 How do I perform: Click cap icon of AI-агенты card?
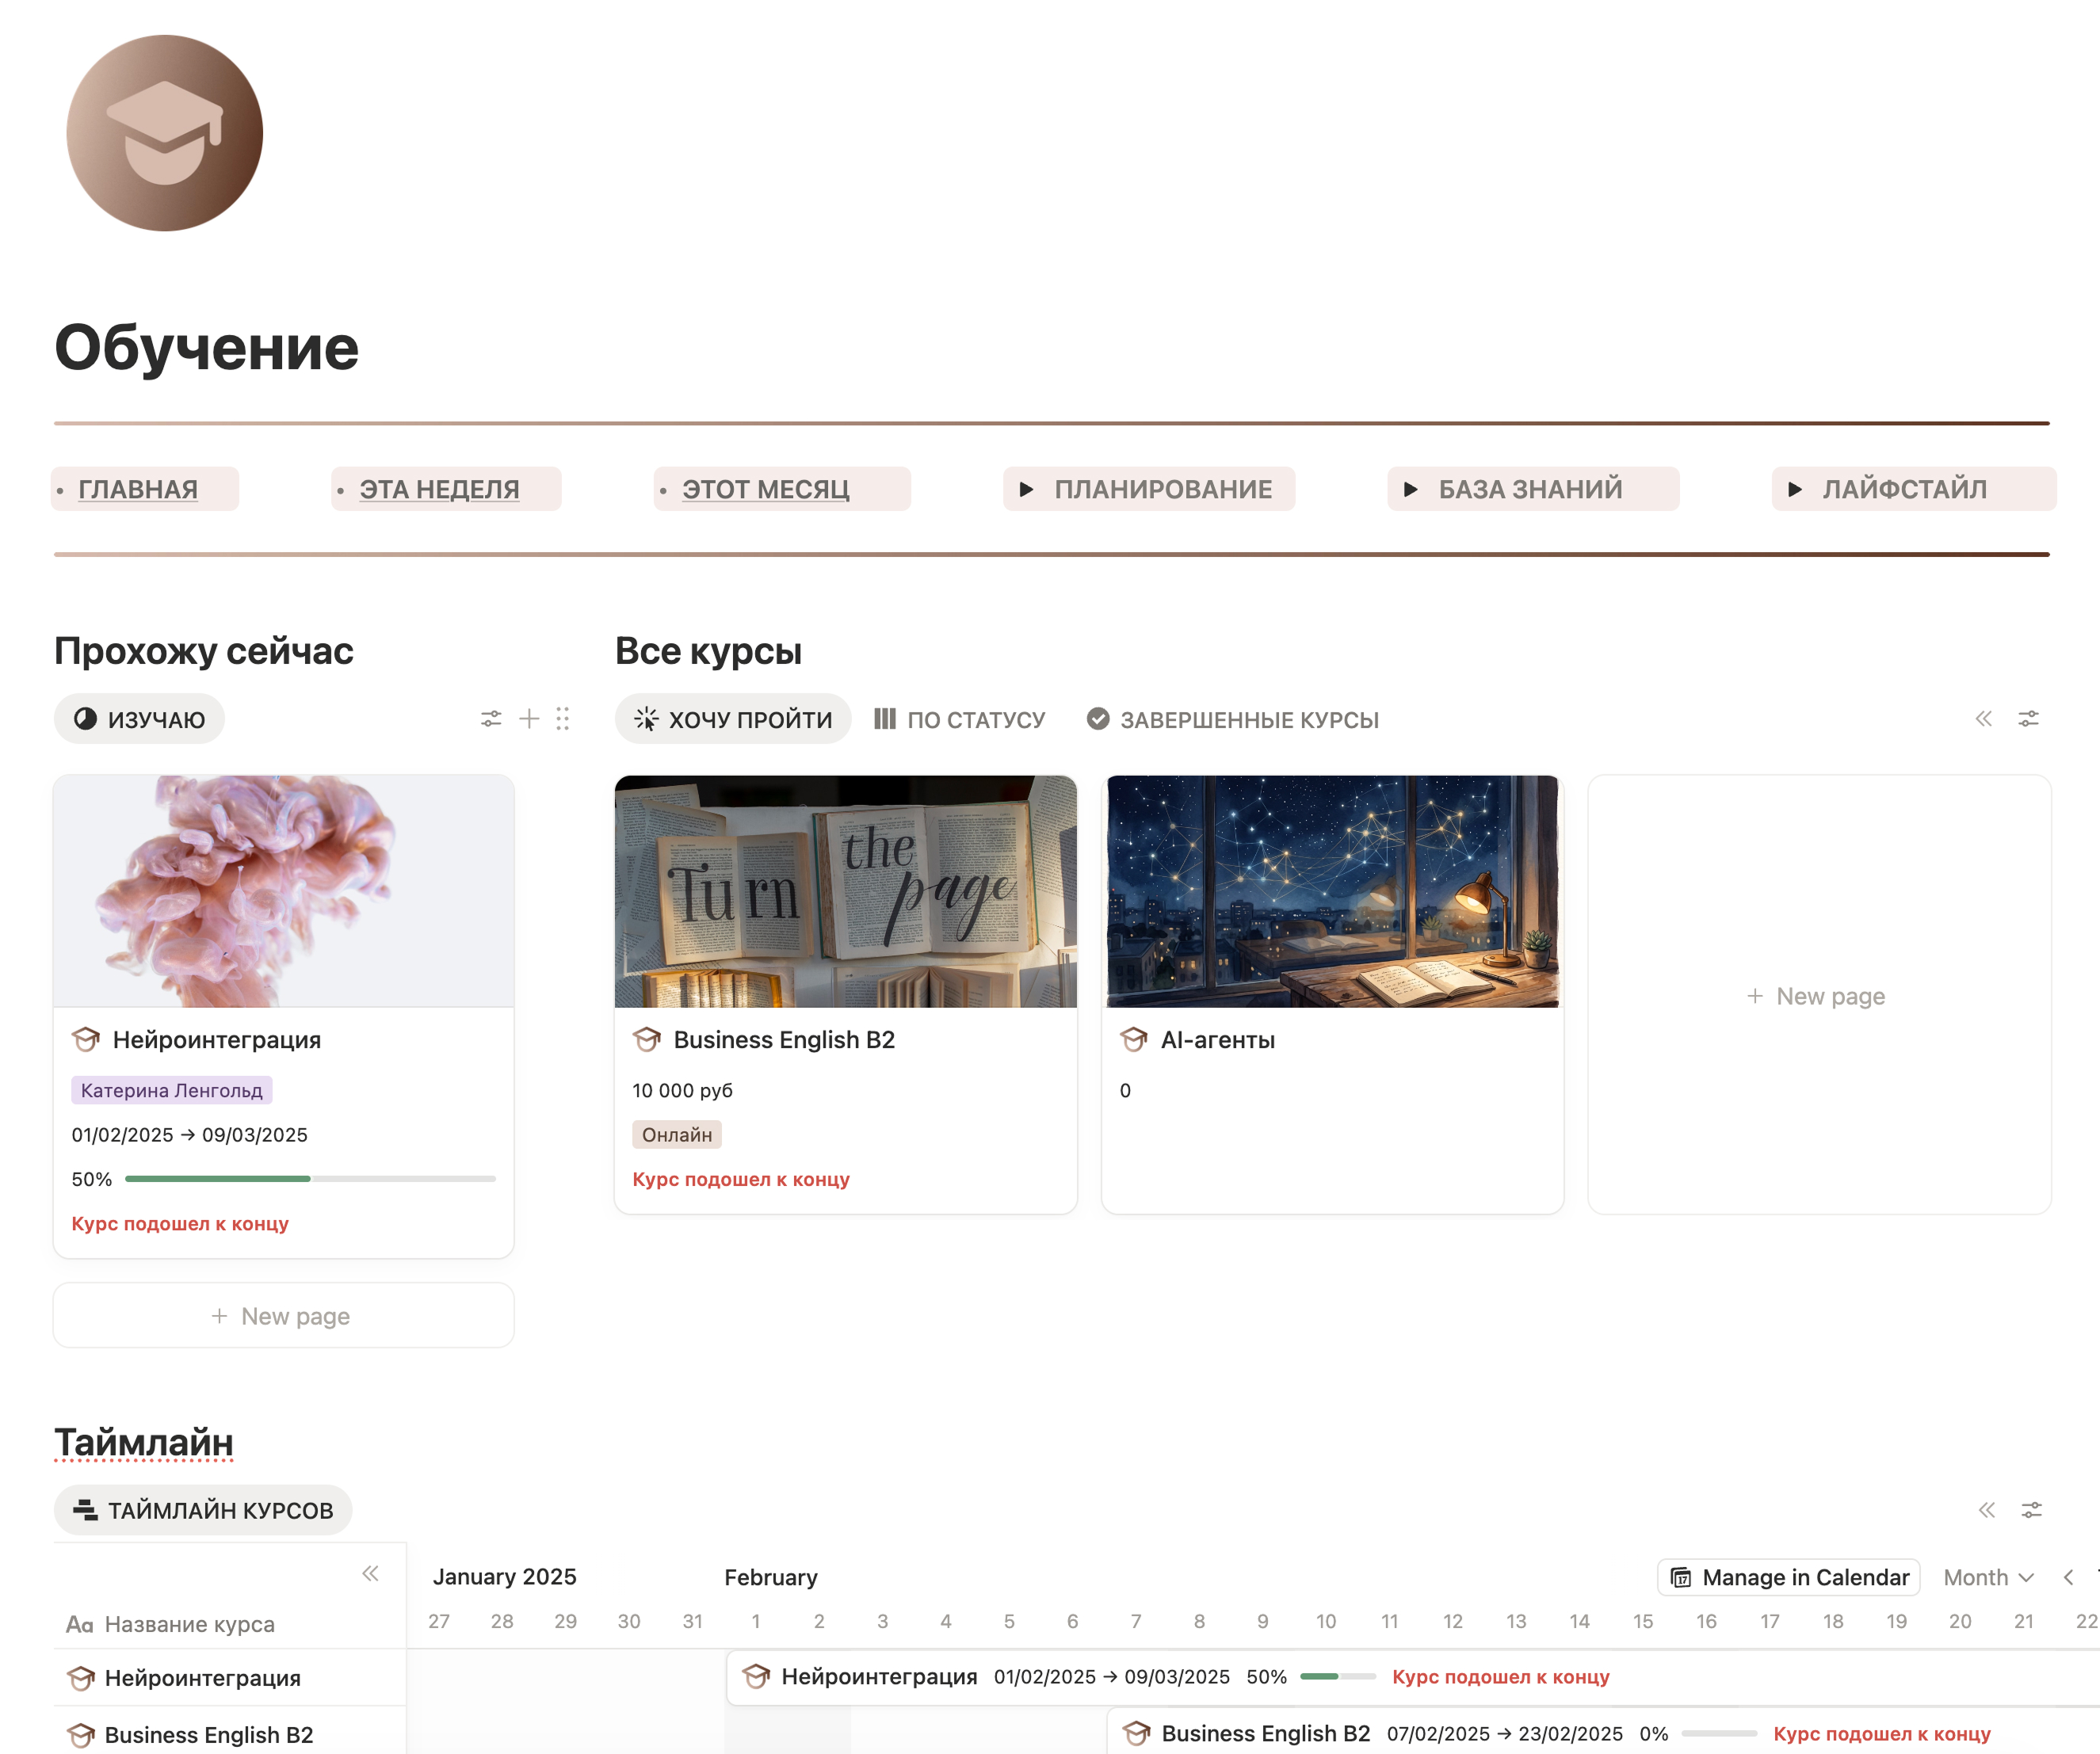(1134, 1040)
